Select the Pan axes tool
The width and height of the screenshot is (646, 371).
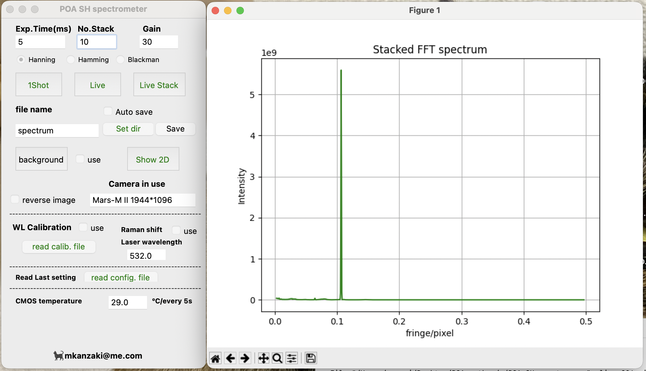point(263,358)
